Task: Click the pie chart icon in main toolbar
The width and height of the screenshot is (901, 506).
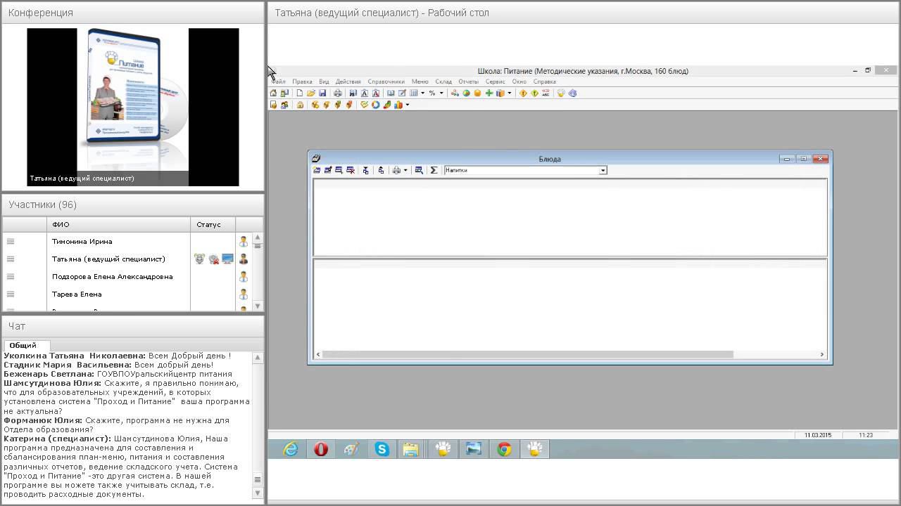Action: 466,93
